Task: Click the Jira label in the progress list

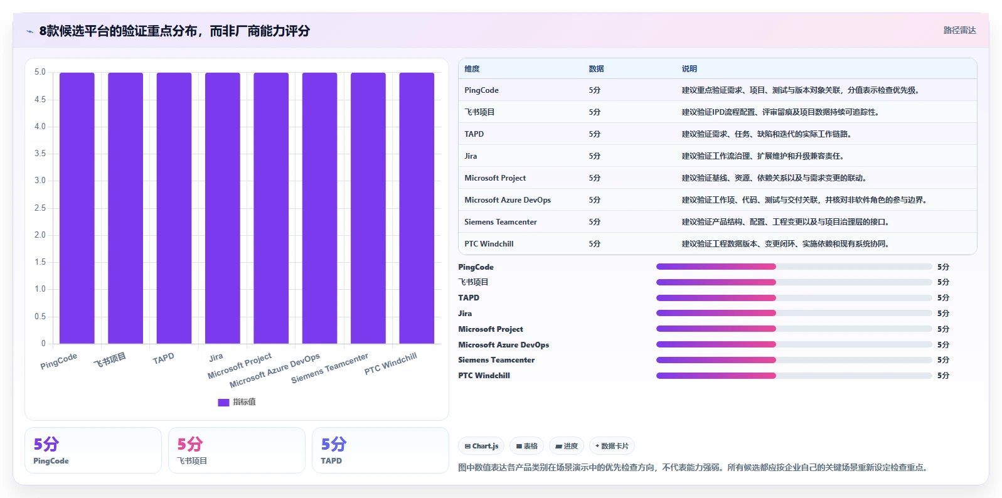Action: [465, 314]
